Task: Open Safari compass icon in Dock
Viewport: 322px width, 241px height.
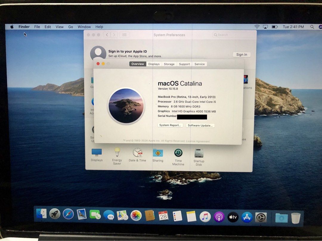Action: (x=68, y=214)
